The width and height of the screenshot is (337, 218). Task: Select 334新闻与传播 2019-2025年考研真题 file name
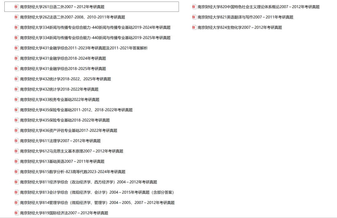pos(95,38)
